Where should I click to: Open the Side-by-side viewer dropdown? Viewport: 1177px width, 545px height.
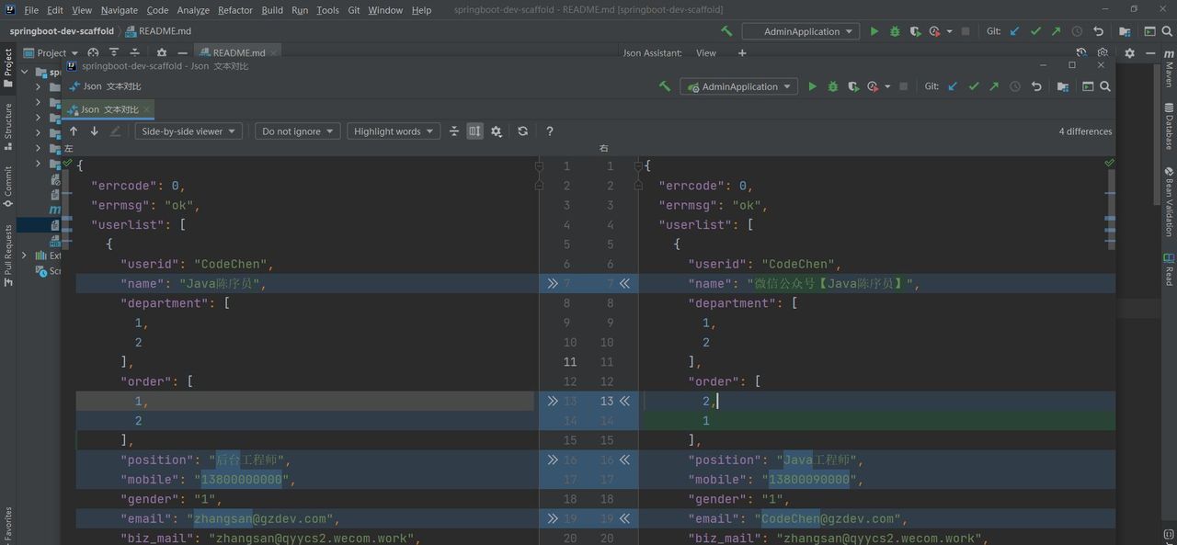pos(189,131)
